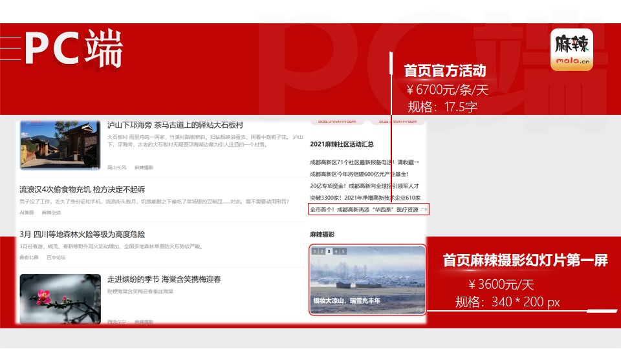Click author tag 曲奇北鼻
This screenshot has width=621, height=349.
click(x=29, y=258)
